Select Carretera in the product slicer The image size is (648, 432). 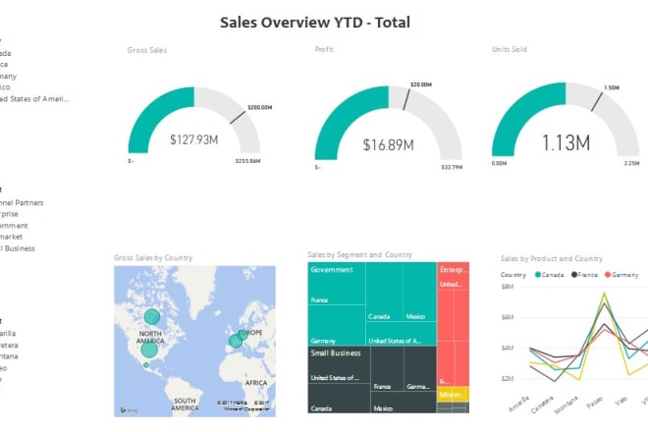[x=9, y=345]
